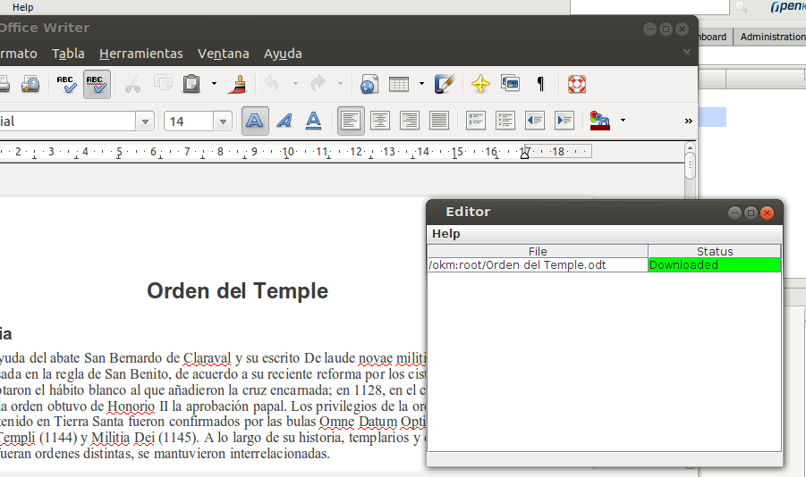Apply the font color swatch

tap(600, 121)
